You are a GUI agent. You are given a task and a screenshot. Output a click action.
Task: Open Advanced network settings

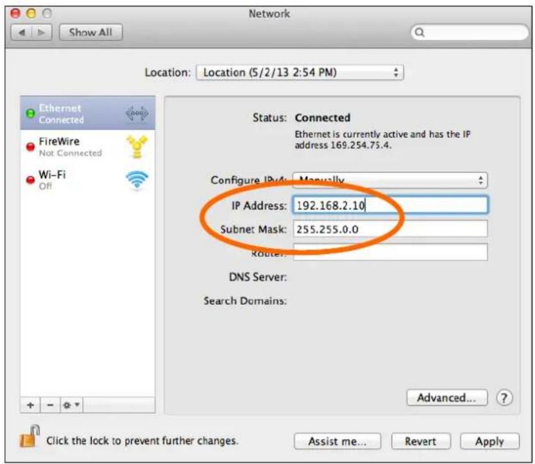447,398
